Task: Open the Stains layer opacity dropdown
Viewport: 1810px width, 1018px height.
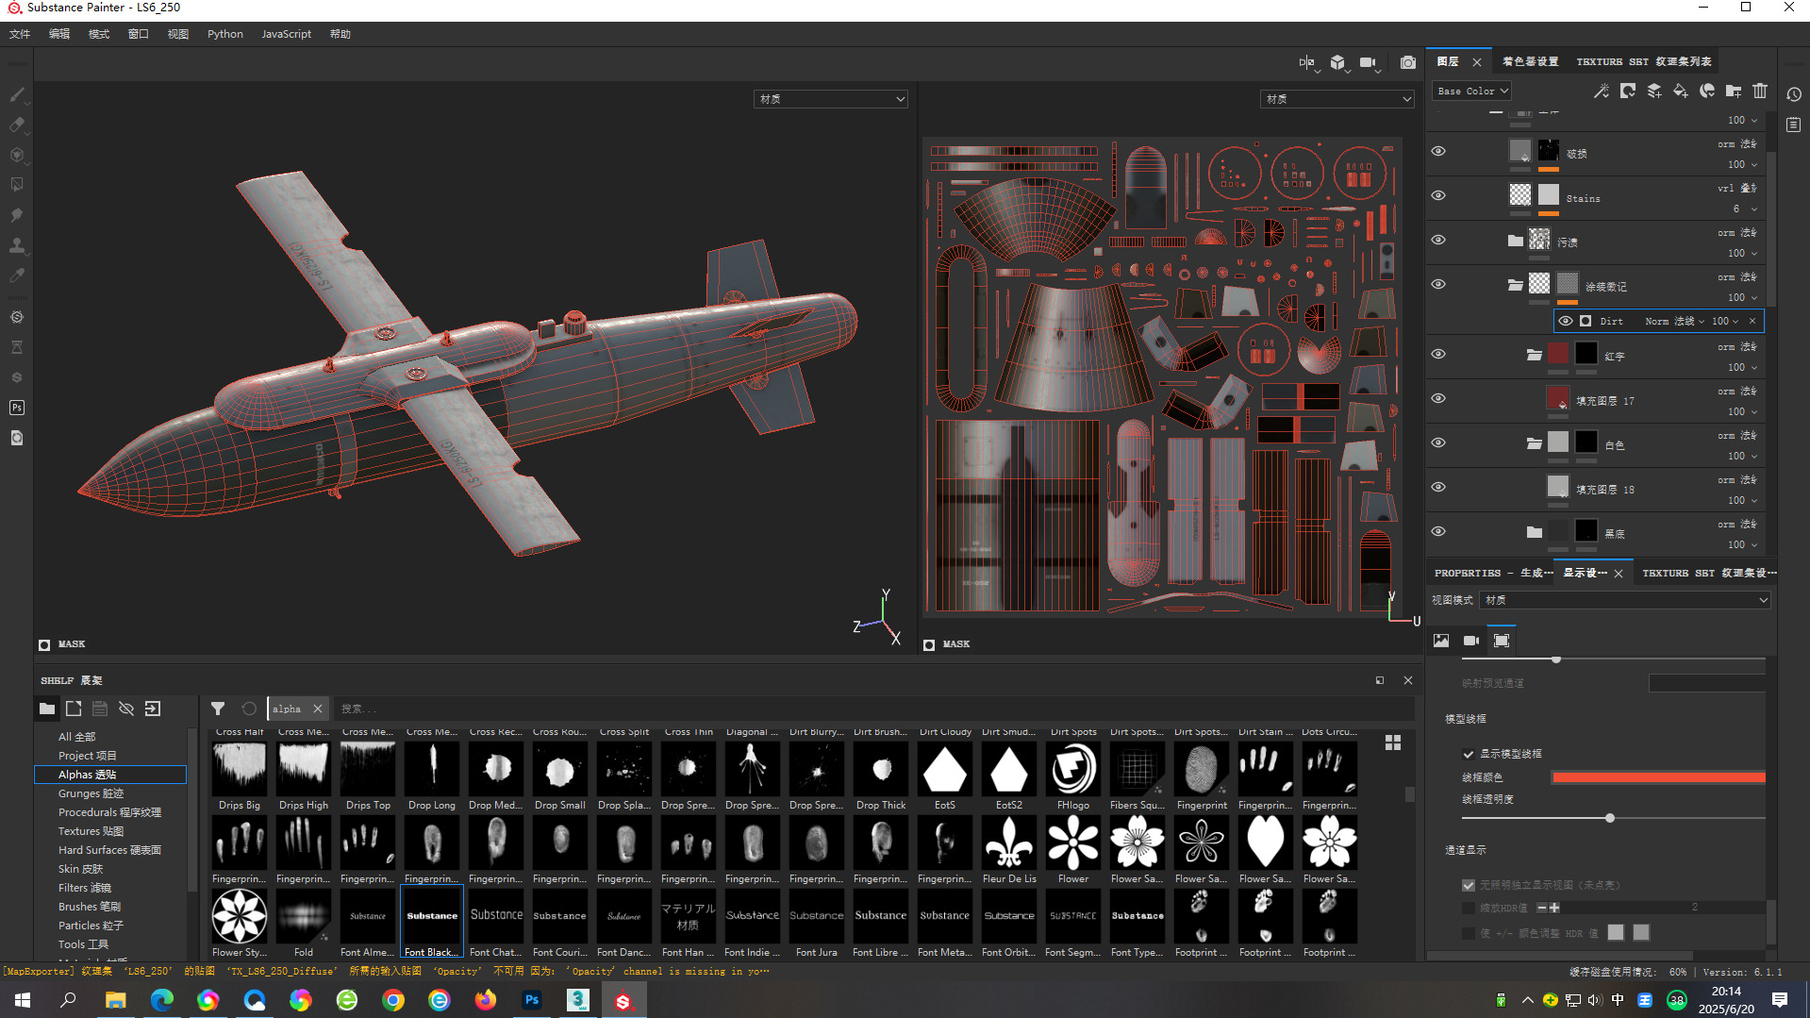Action: click(x=1745, y=209)
